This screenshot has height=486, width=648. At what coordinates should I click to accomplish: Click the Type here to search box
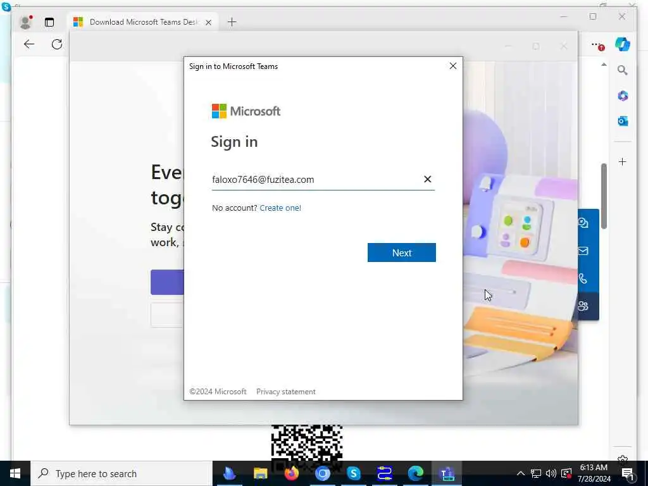[121, 473]
